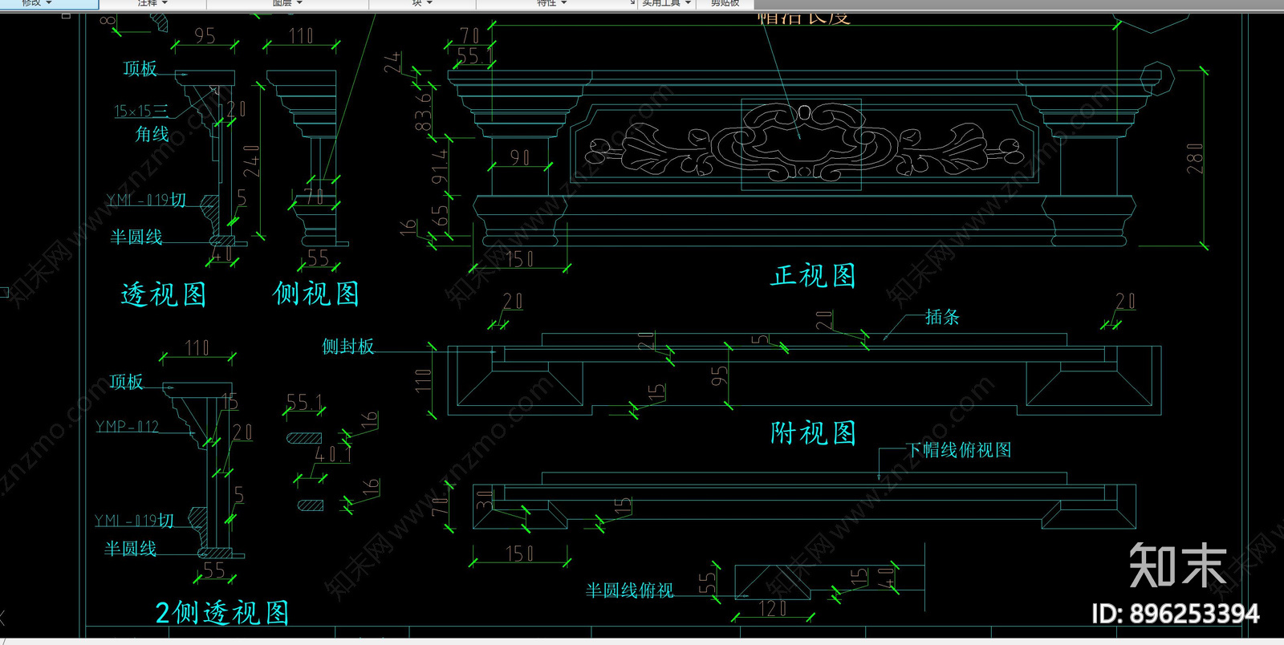Select the 90 column width dimension
Screen dimensions: 1284x645
point(520,158)
